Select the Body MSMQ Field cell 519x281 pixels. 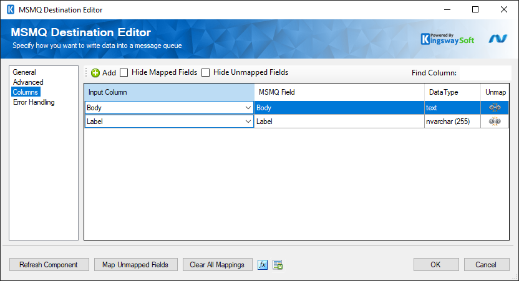339,108
